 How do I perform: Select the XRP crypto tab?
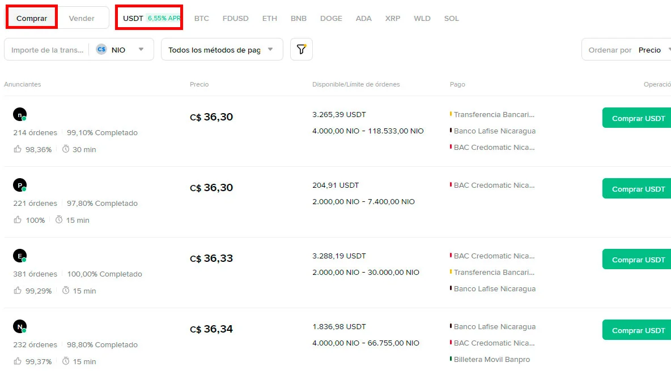click(392, 18)
